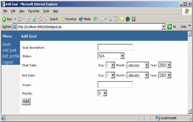Click the Menu heading text

[x=7, y=36]
